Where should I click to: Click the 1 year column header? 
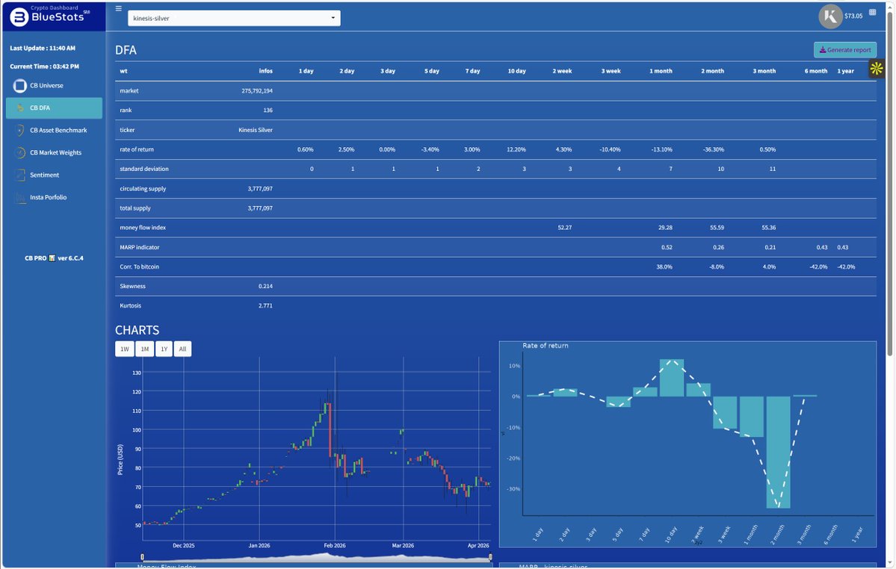coord(845,72)
